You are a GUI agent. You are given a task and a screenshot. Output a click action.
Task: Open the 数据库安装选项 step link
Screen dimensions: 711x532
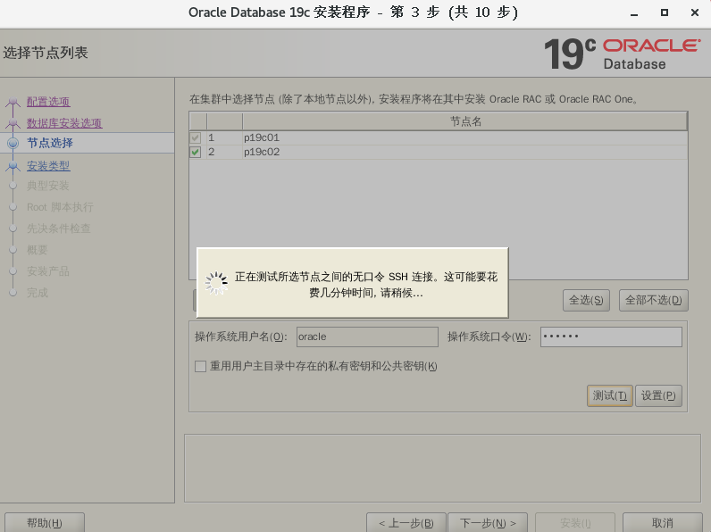(64, 123)
